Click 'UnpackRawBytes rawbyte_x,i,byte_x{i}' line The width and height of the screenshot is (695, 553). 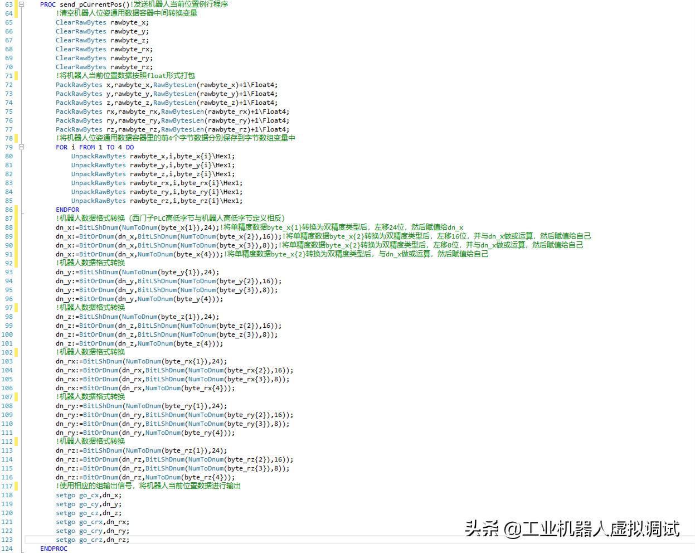[153, 156]
